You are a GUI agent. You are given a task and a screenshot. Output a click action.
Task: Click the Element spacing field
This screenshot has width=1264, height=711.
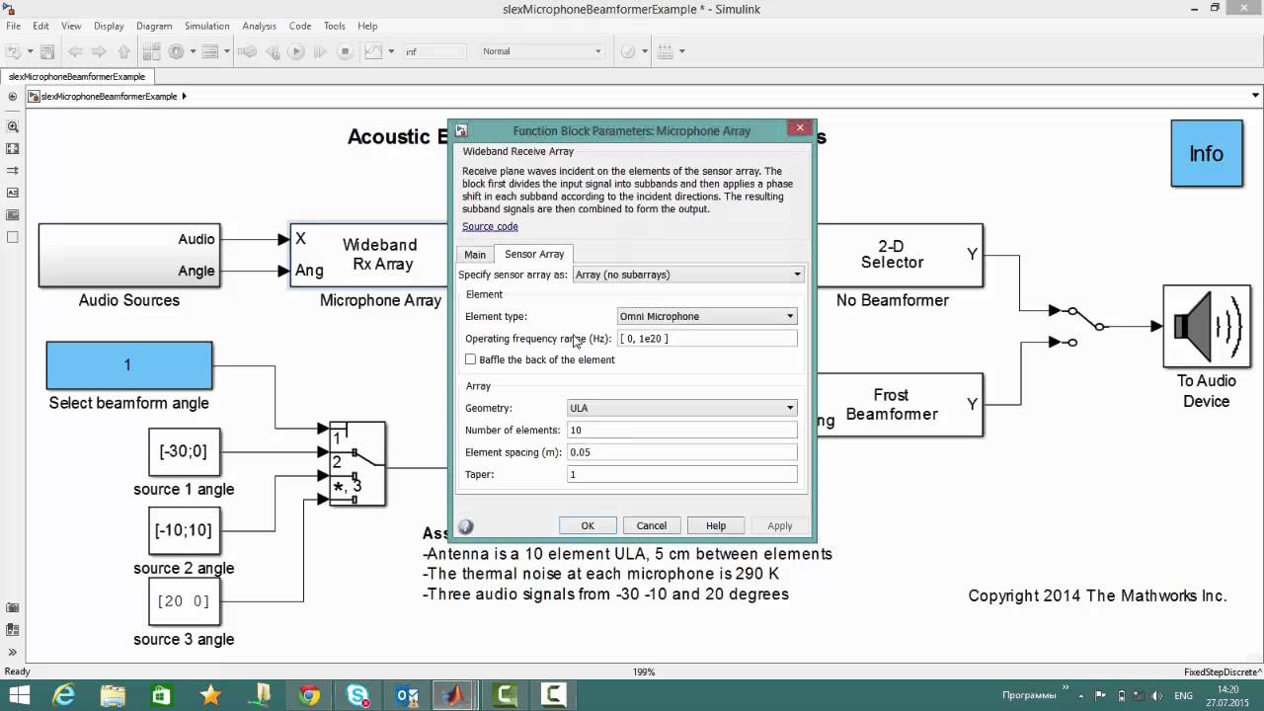coord(681,452)
